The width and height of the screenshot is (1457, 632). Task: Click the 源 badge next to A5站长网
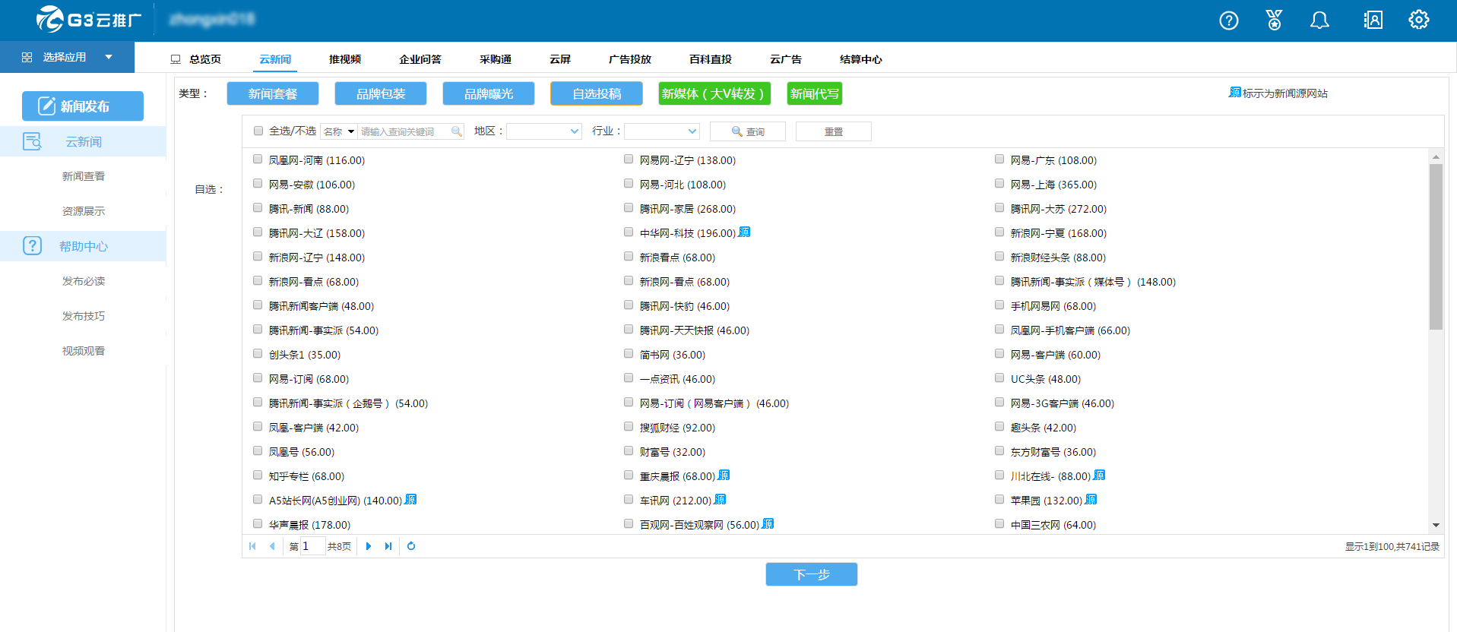(410, 499)
